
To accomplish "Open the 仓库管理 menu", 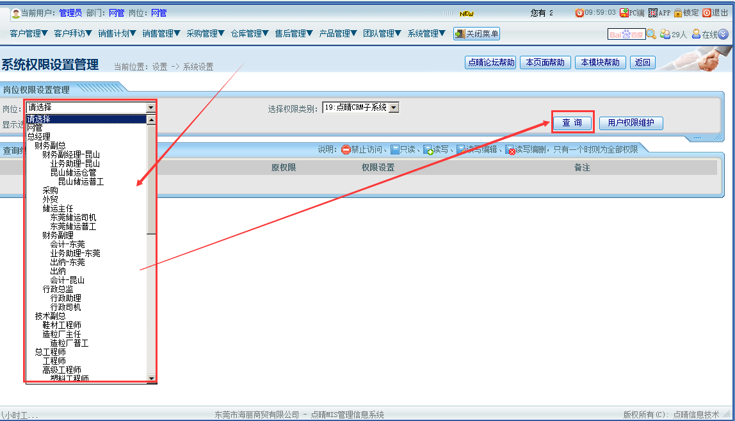I will [x=250, y=34].
